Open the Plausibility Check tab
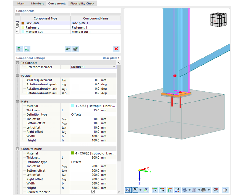The height and width of the screenshot is (195, 244). (82, 4)
